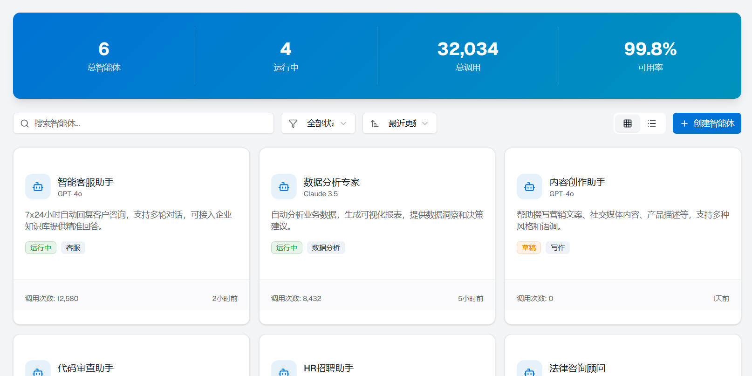Screen dimensions: 752x376
Task: Click the 运行中 count 4 in the banner
Action: tap(286, 49)
